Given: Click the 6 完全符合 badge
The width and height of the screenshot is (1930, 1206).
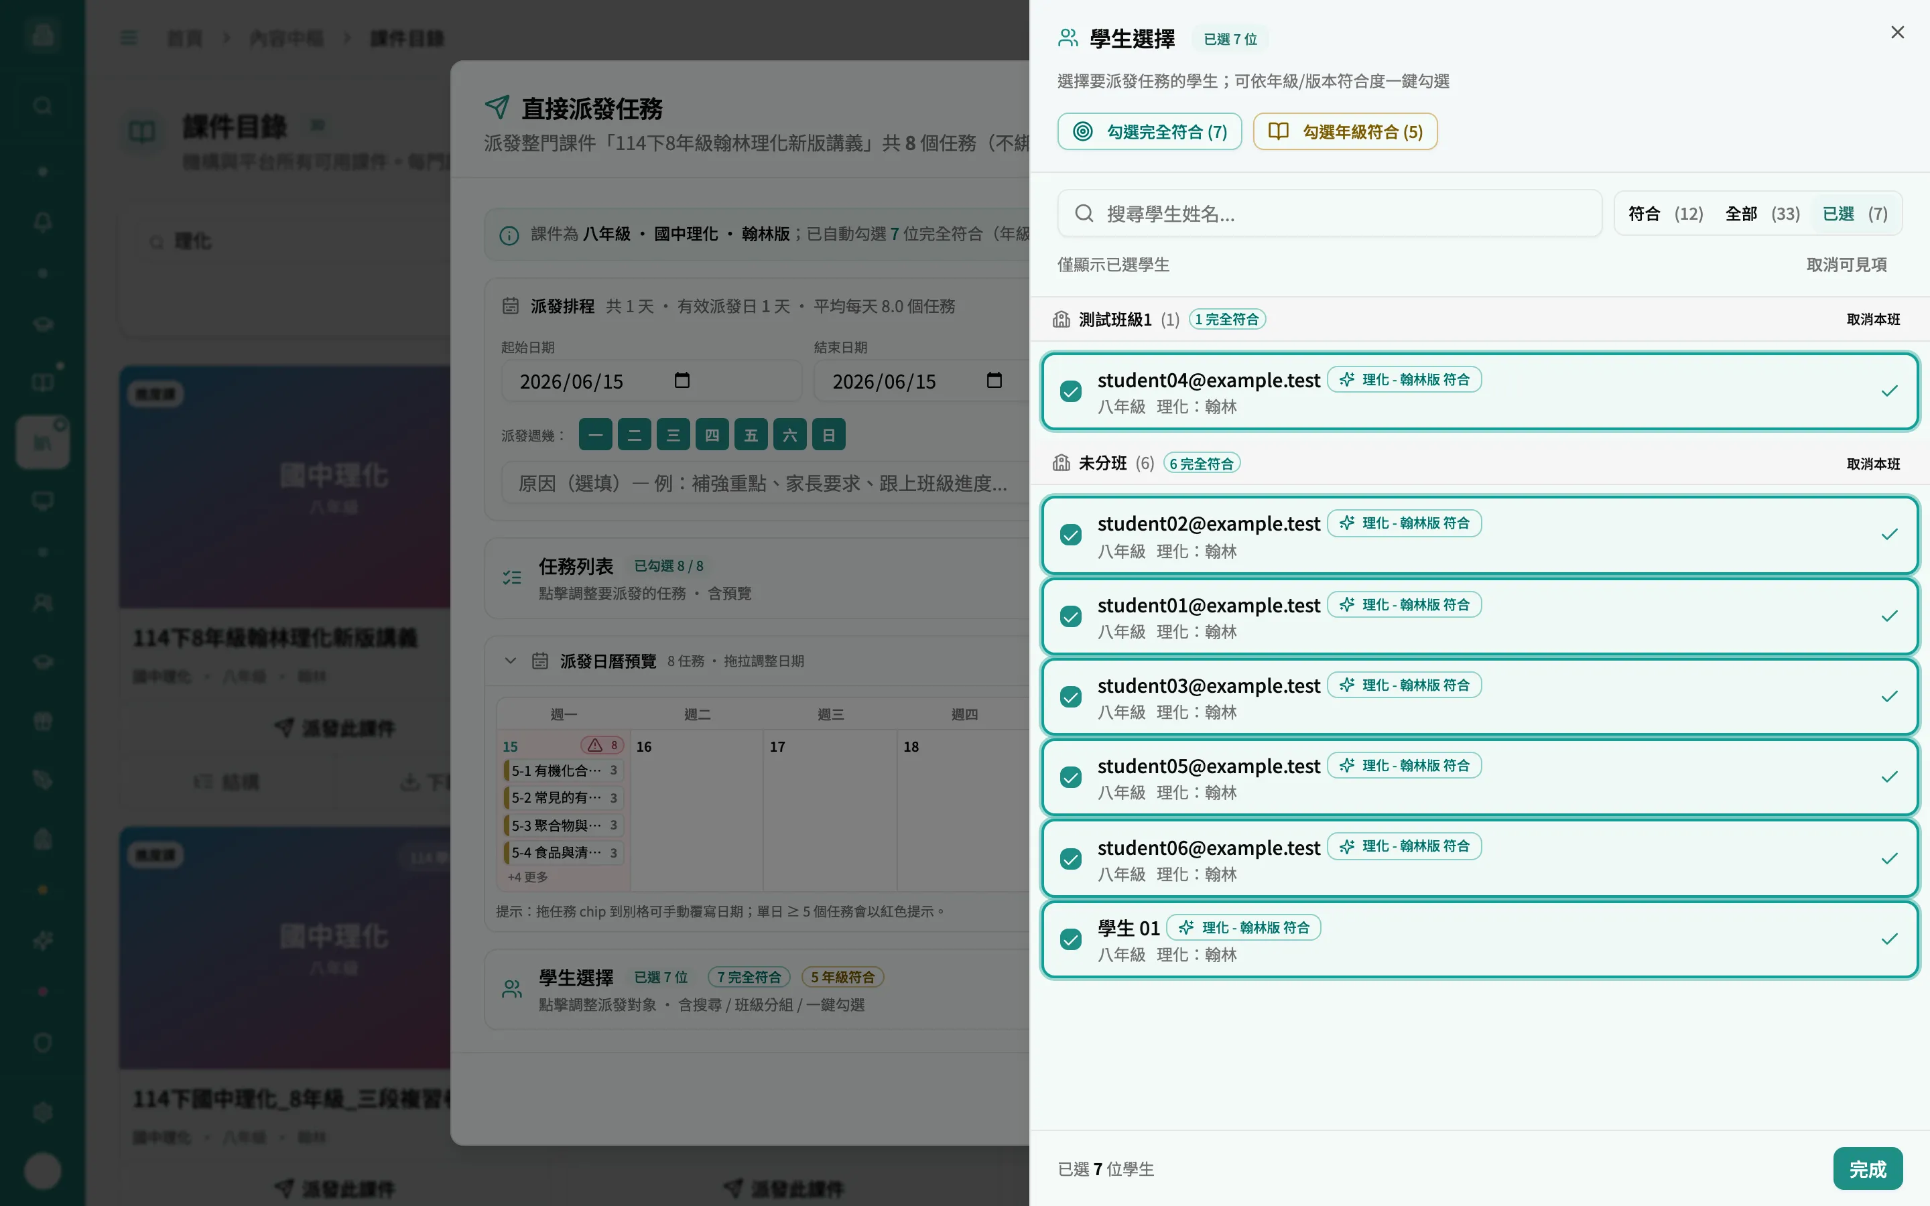Looking at the screenshot, I should (1201, 464).
